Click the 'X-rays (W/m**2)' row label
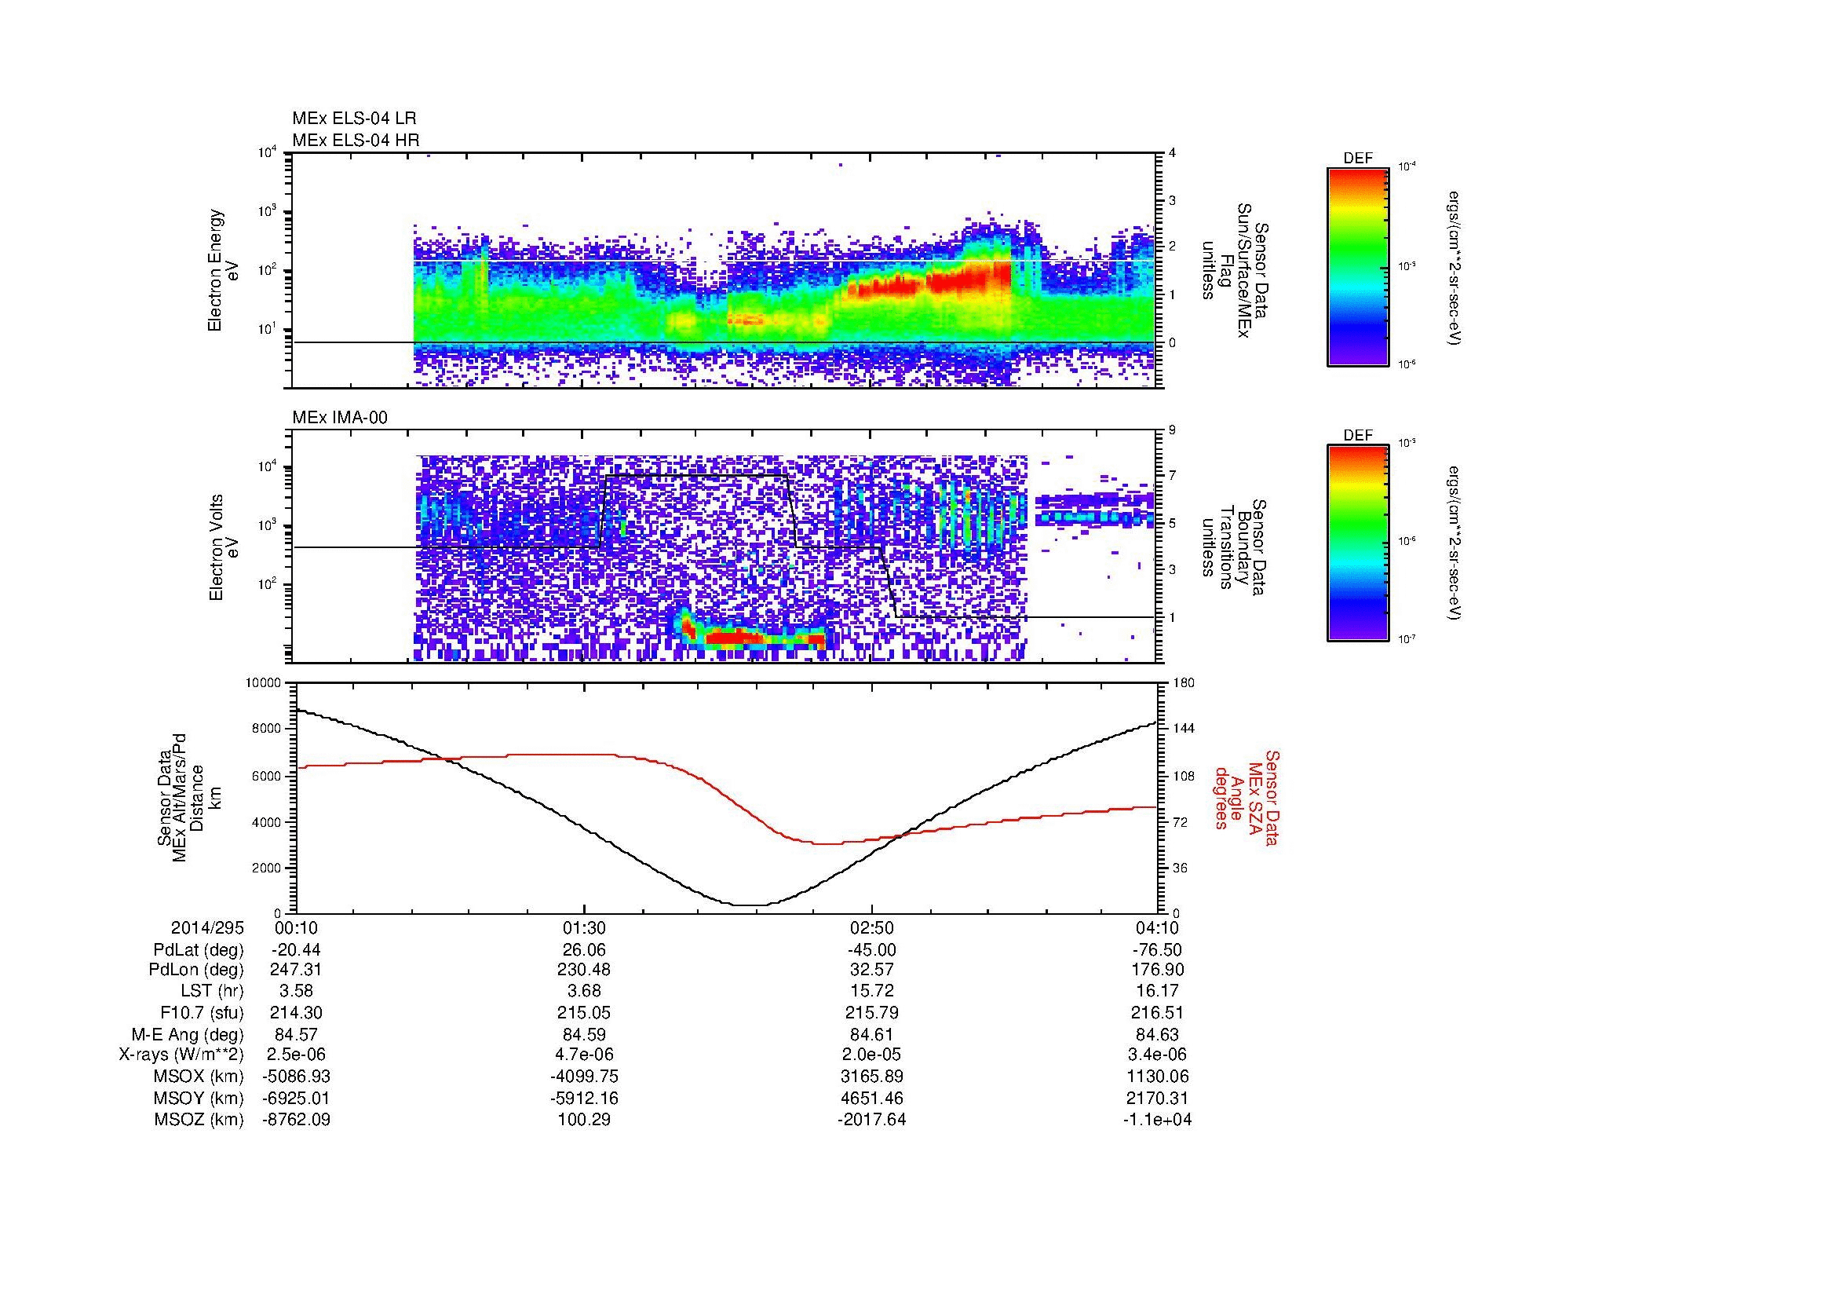 tap(181, 1055)
